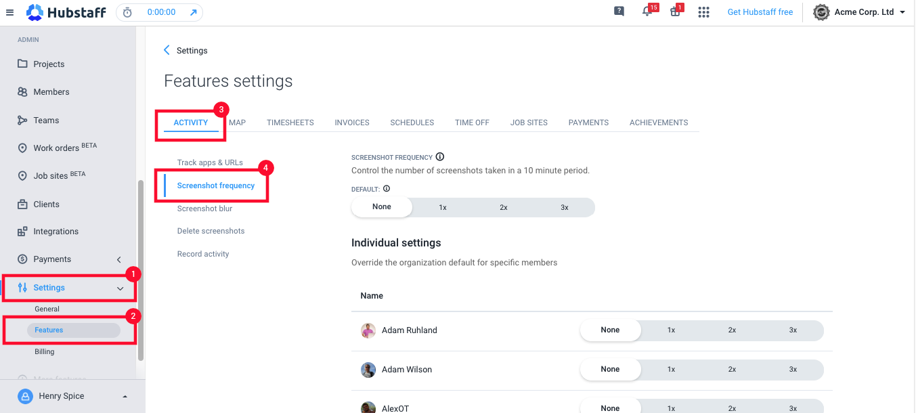Click Adam Wilson's avatar

pos(368,370)
